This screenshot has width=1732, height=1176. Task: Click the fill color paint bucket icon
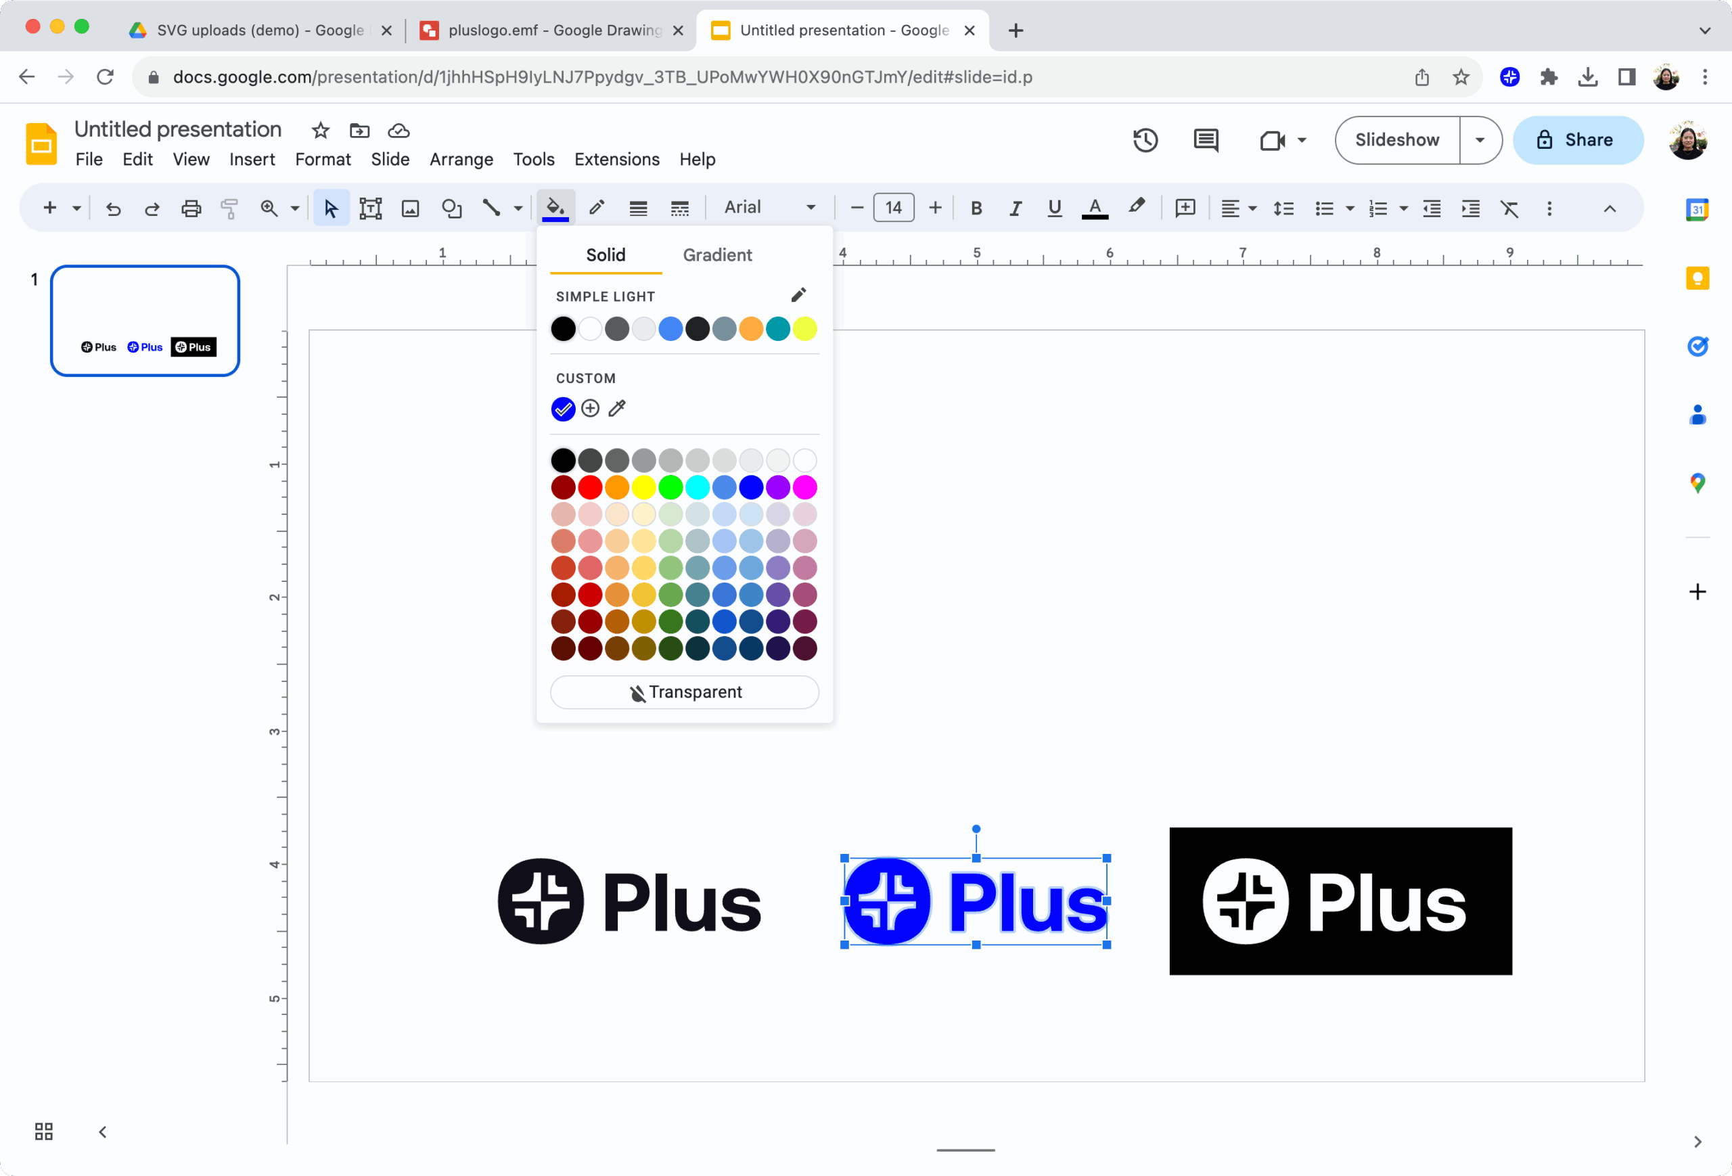tap(555, 207)
